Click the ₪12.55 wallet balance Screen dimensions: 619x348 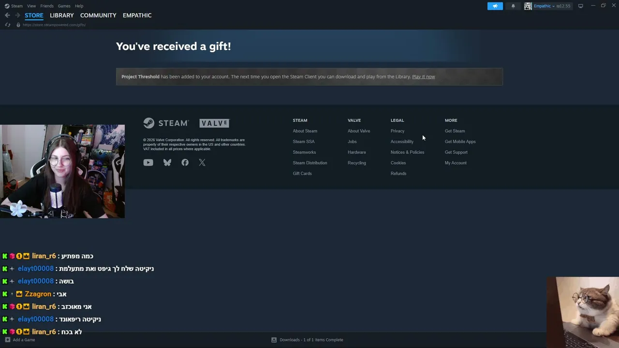point(563,6)
